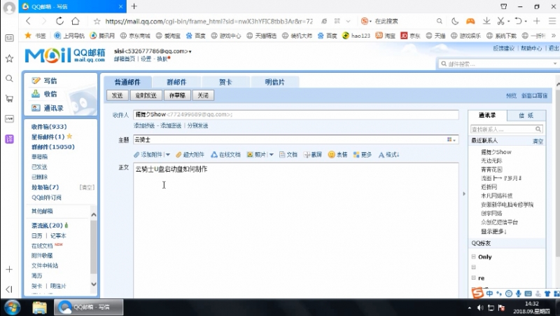Click 分别发送 link
Viewport: 560px width, 316px height.
click(198, 125)
